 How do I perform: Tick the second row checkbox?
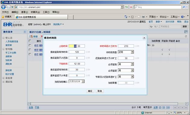(x=30, y=50)
